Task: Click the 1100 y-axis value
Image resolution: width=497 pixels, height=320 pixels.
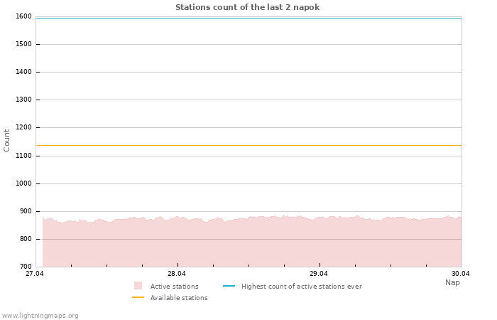Action: [x=23, y=156]
